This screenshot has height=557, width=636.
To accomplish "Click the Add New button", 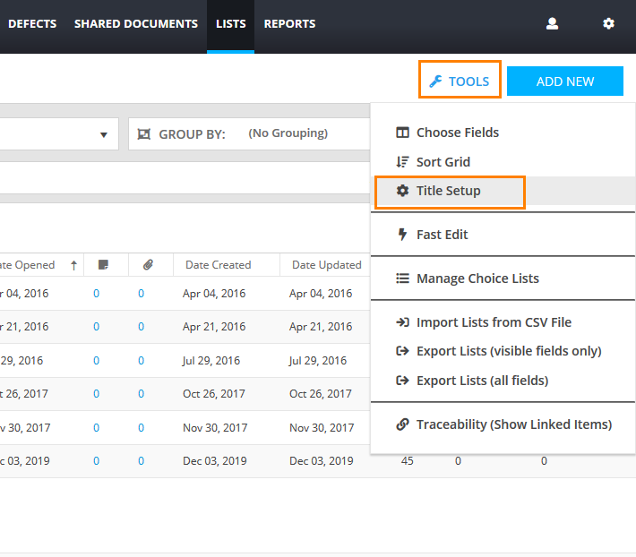I will coord(564,81).
